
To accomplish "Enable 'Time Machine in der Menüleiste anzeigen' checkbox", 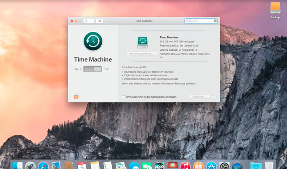I will [123, 97].
